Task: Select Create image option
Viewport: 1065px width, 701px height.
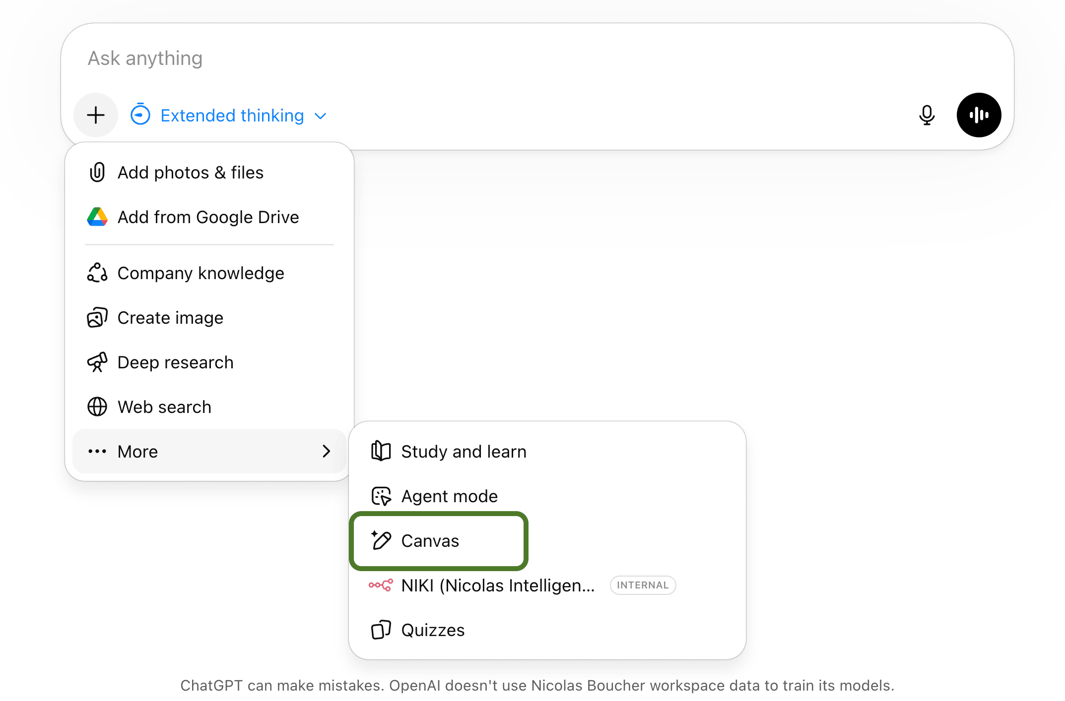Action: tap(170, 318)
